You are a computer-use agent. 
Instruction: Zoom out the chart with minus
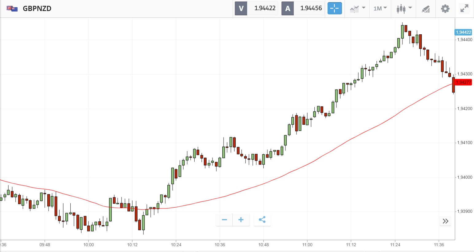tap(224, 220)
